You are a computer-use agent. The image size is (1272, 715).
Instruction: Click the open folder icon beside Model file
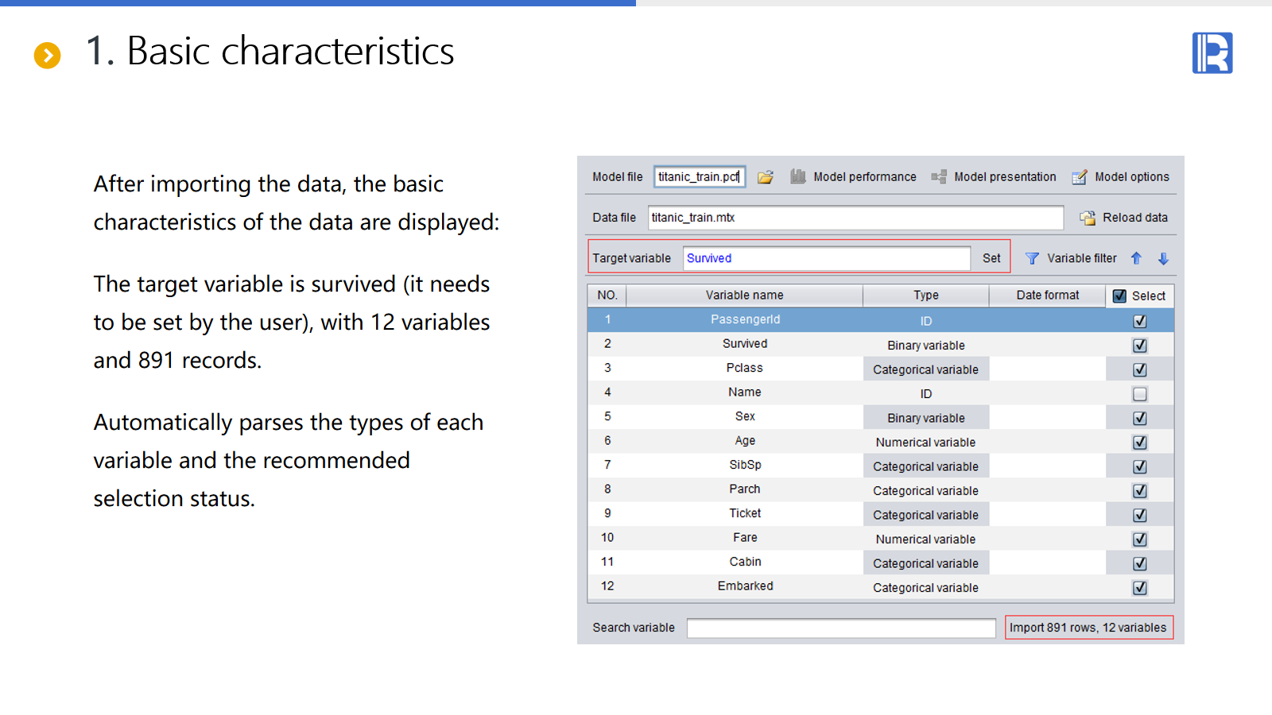765,177
